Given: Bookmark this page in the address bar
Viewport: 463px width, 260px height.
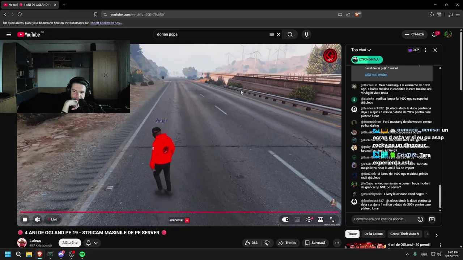Looking at the screenshot, I should pyautogui.click(x=95, y=14).
